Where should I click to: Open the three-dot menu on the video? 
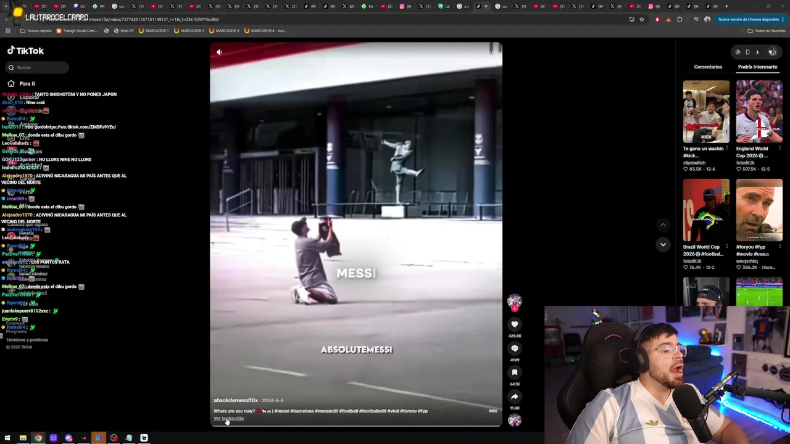pos(492,52)
